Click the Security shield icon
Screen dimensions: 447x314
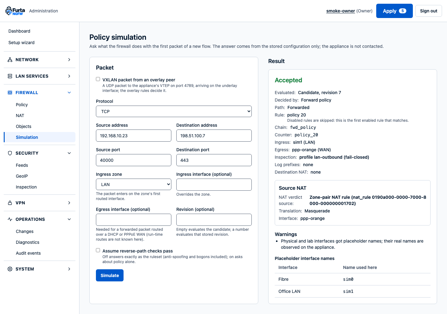[x=10, y=153]
